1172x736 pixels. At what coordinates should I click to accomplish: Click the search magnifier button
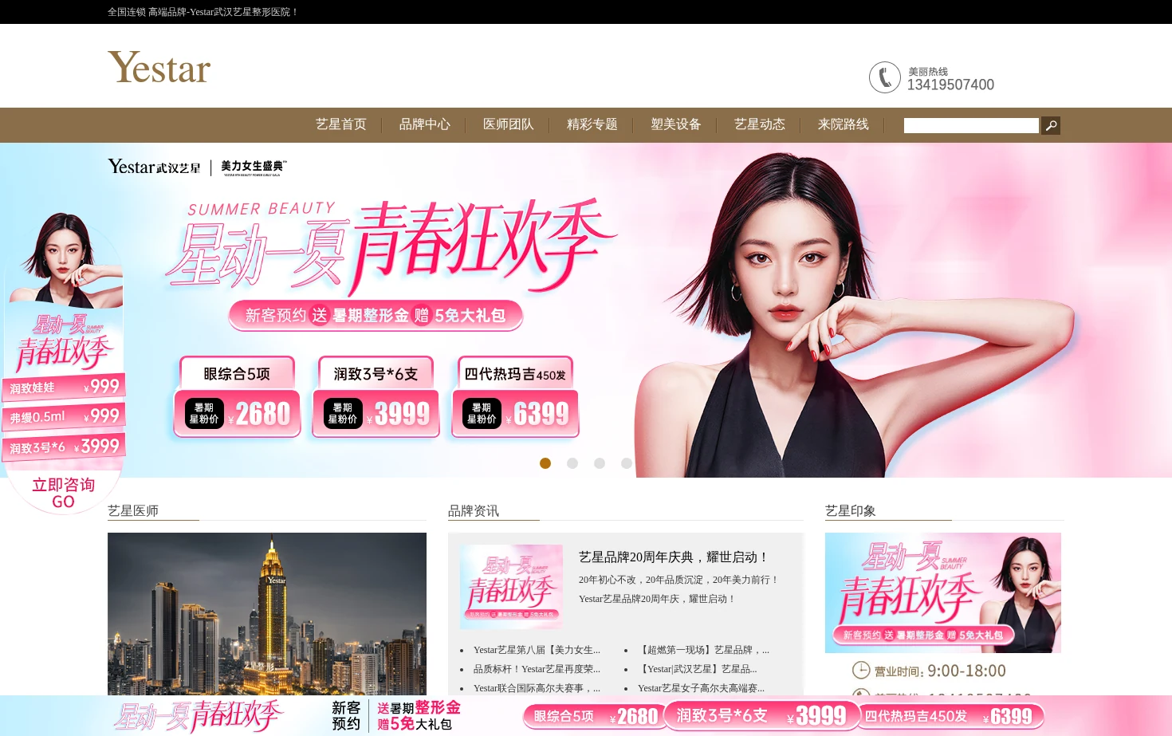(1051, 125)
